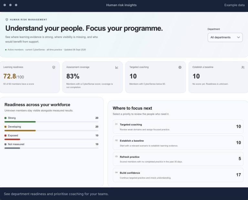248x200 pixels.
Task: Click the amber Developing legend swatch
Action: 5,127
